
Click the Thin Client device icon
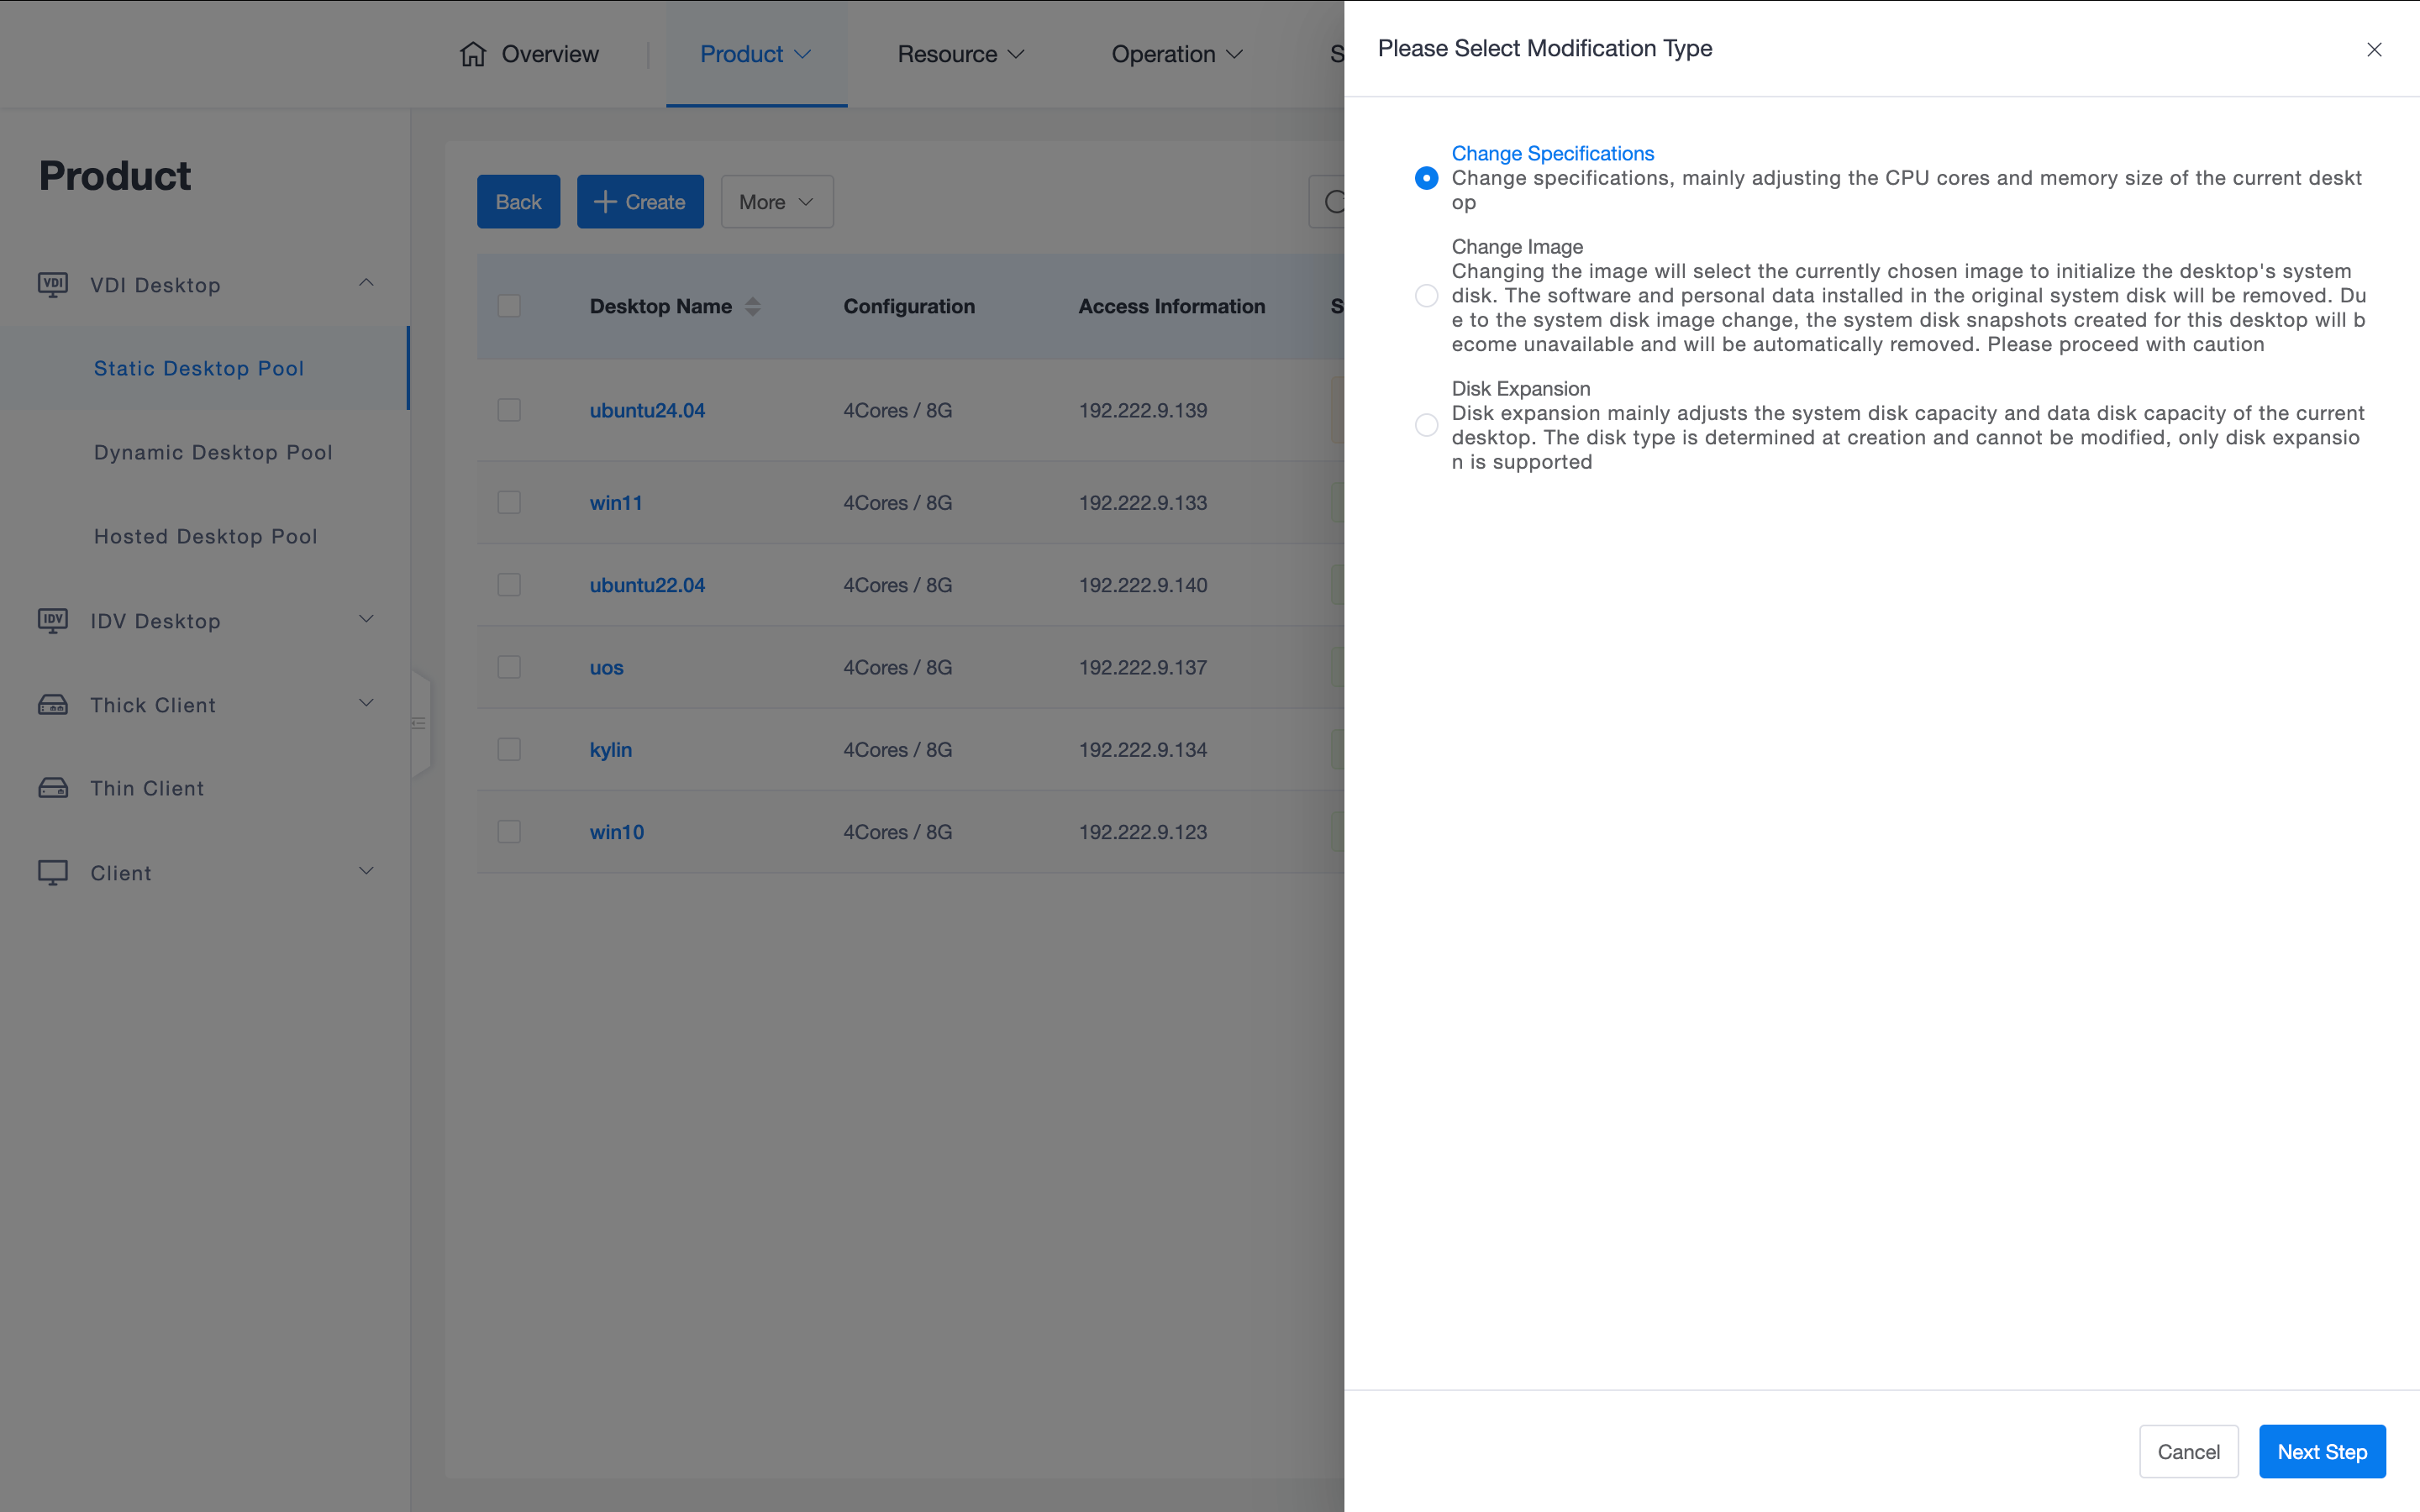click(53, 788)
